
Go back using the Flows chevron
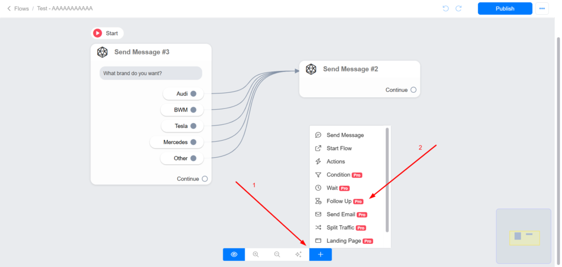pyautogui.click(x=9, y=9)
